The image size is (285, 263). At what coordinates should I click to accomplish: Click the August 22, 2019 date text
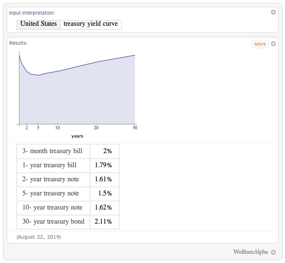click(39, 237)
